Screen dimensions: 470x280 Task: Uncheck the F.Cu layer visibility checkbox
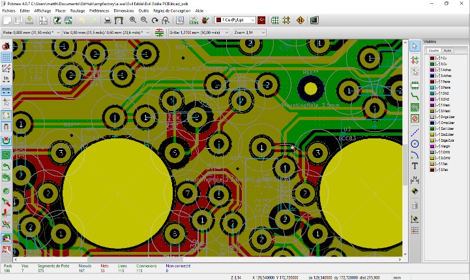[x=436, y=58]
